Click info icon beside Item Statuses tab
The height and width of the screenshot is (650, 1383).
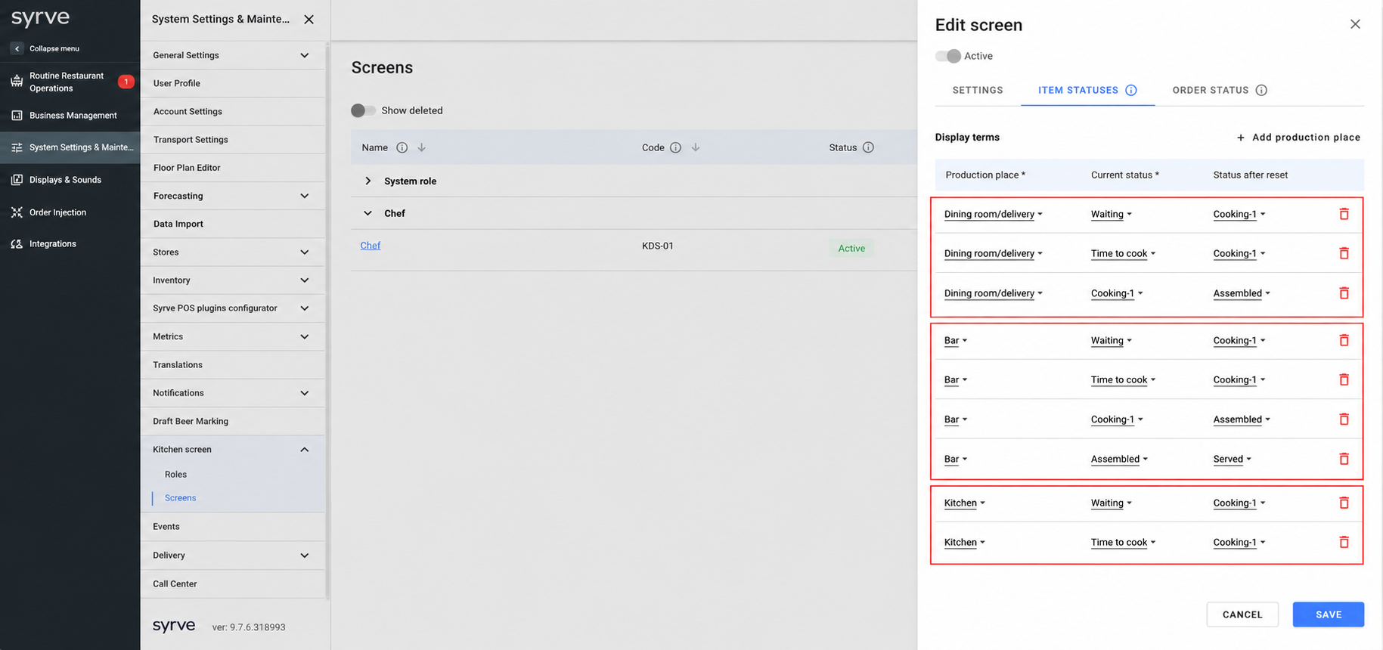click(1131, 90)
